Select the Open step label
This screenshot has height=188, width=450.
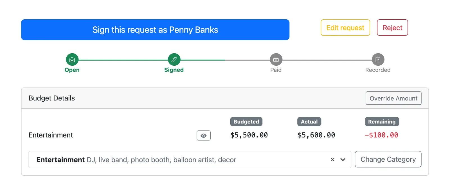[72, 70]
